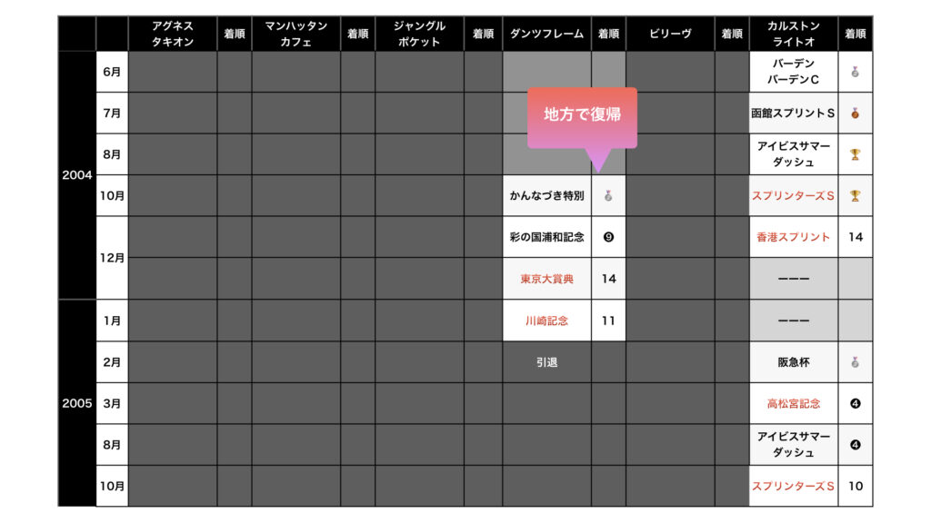This screenshot has height=523, width=931.
Task: Click the ジャングルポケット column header
Action: pyautogui.click(x=418, y=34)
